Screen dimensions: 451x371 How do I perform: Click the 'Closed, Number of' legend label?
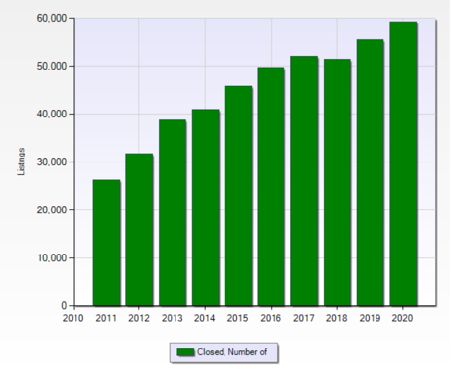[231, 352]
